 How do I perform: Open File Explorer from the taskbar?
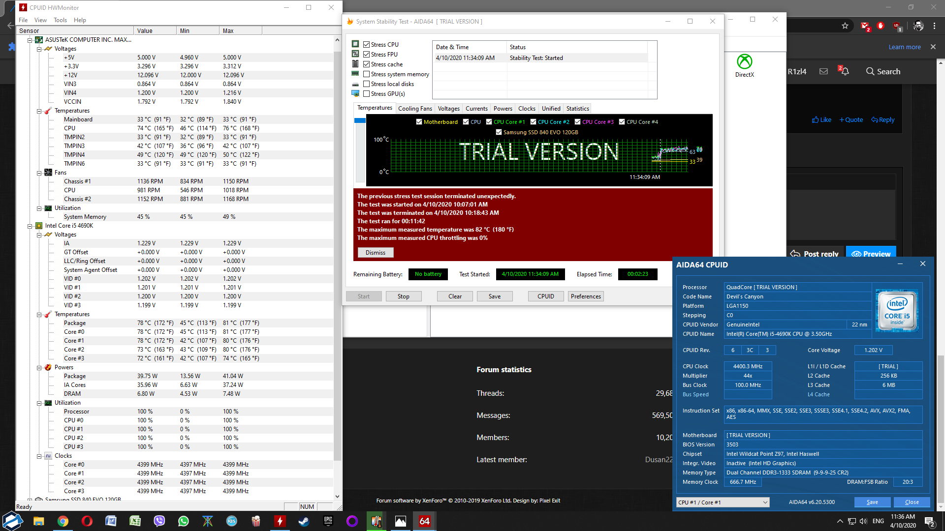click(x=38, y=521)
